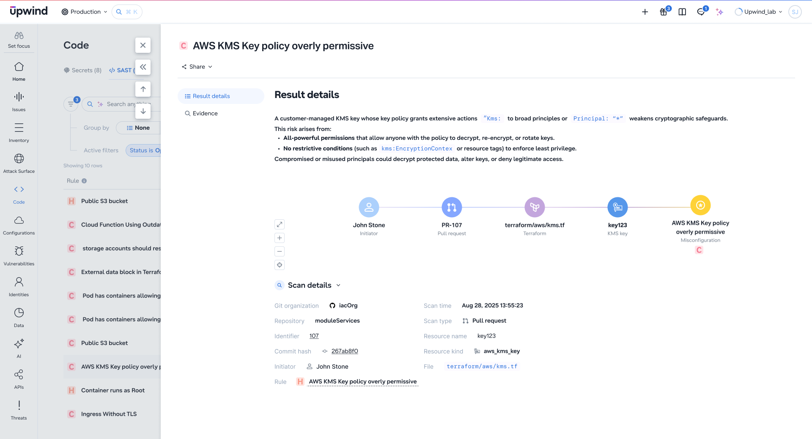
Task: Open APIs in the sidebar
Action: click(19, 379)
